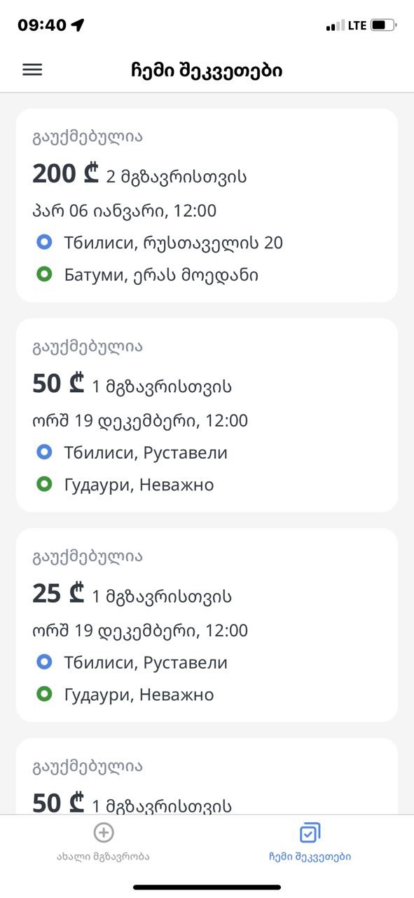414x898 pixels.
Task: Click the ჩემი შეკვეთები page title
Action: tap(207, 70)
